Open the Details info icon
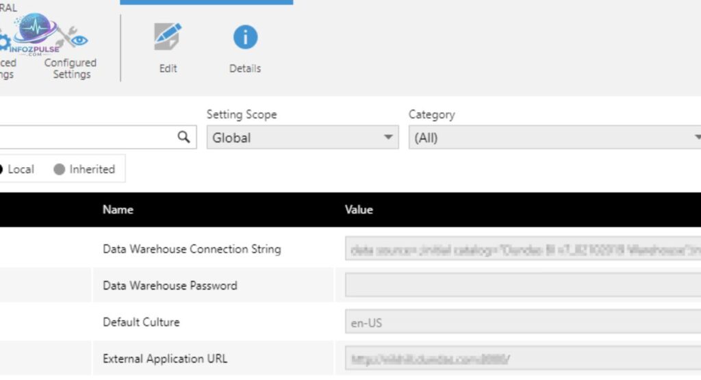701x380 pixels. [245, 37]
